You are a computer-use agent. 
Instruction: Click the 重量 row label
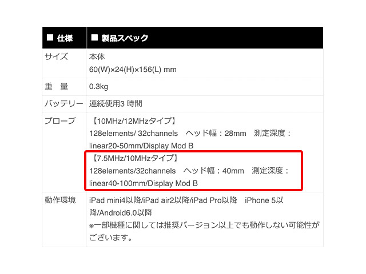click(x=56, y=86)
